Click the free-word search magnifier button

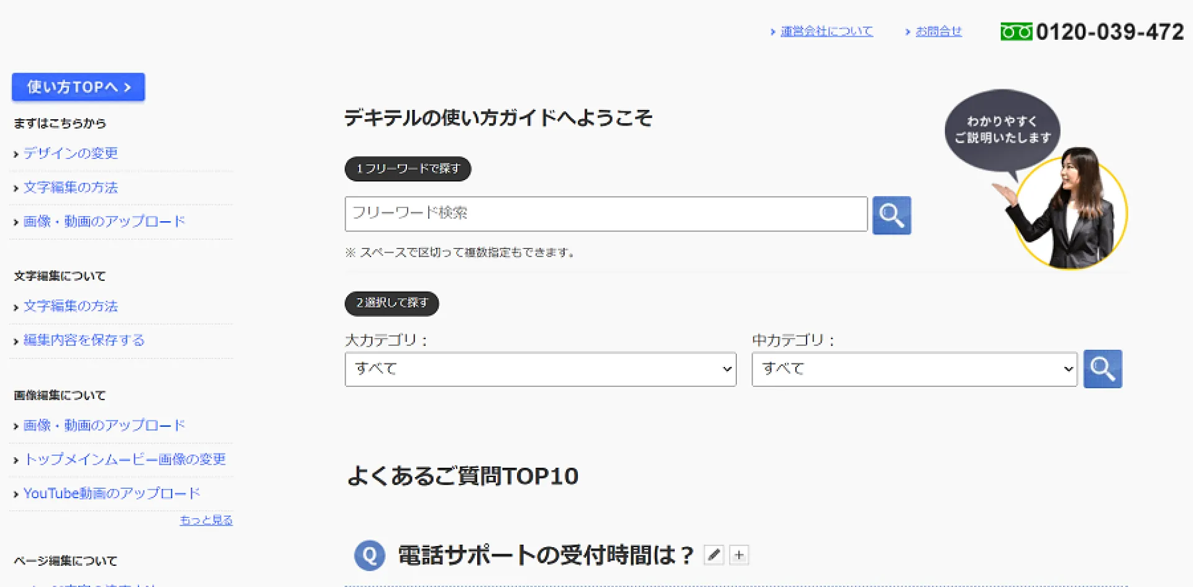coord(891,216)
